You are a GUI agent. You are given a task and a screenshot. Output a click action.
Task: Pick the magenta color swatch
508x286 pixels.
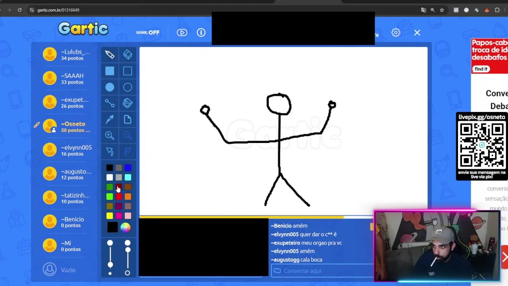pyautogui.click(x=119, y=216)
